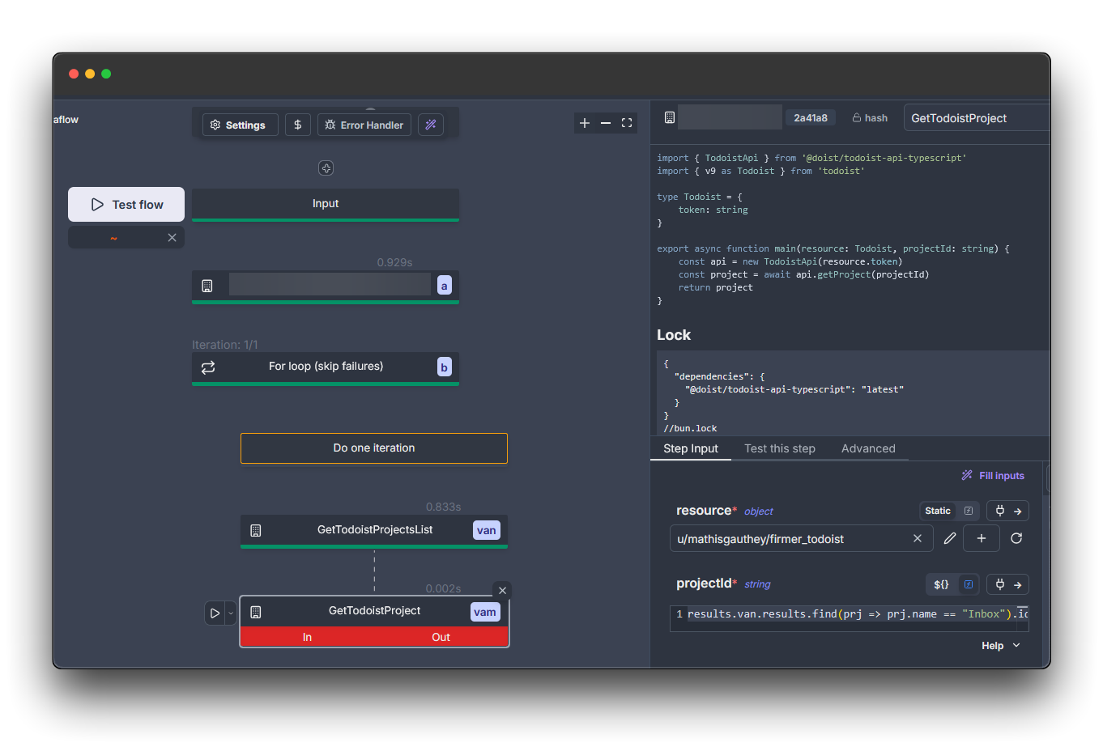Click into the projectId expression editor
This screenshot has height=747, width=1103.
[x=850, y=618]
